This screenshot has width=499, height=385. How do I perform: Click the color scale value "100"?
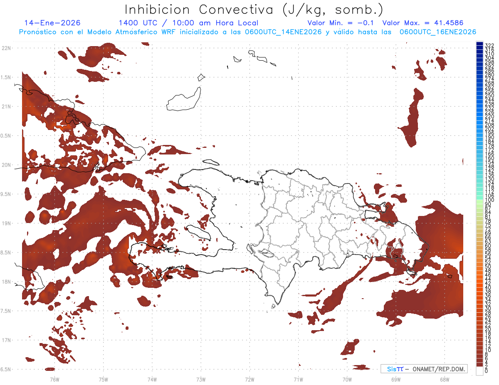click(x=489, y=200)
